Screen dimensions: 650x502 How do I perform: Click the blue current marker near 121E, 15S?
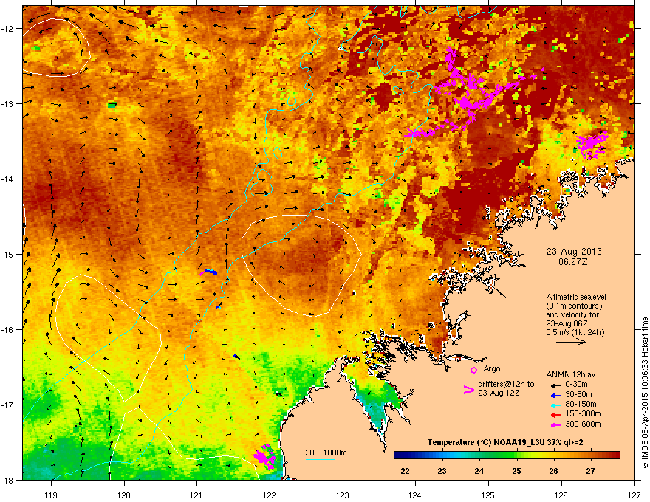click(x=211, y=272)
